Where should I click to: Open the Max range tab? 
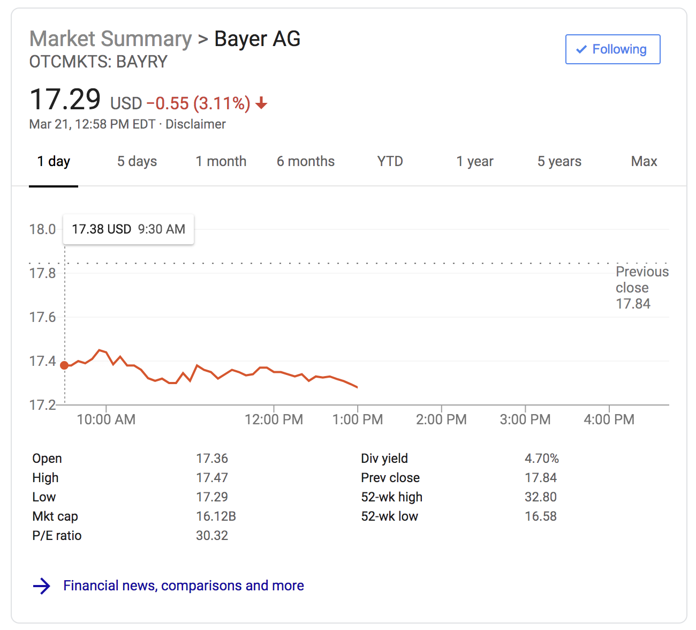(x=644, y=161)
